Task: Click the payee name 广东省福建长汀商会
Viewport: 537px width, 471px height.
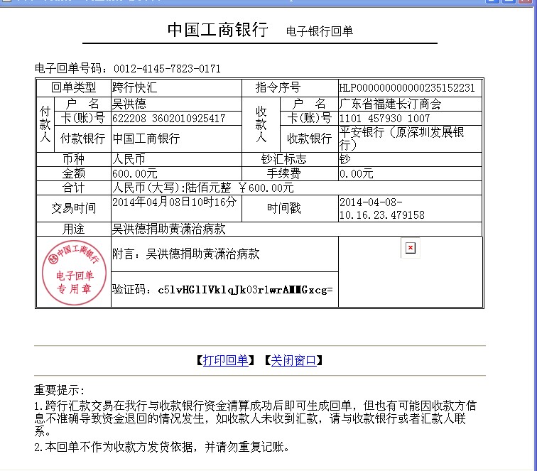Action: click(390, 104)
